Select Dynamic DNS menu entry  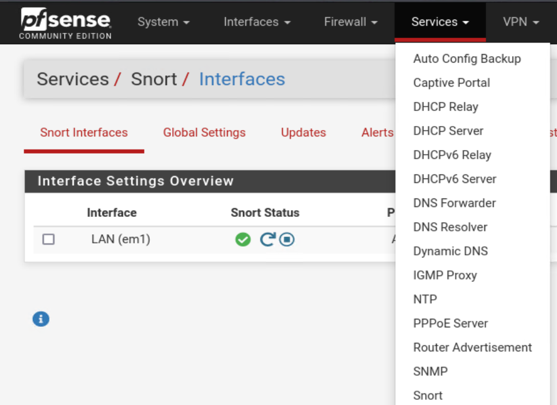click(x=450, y=251)
